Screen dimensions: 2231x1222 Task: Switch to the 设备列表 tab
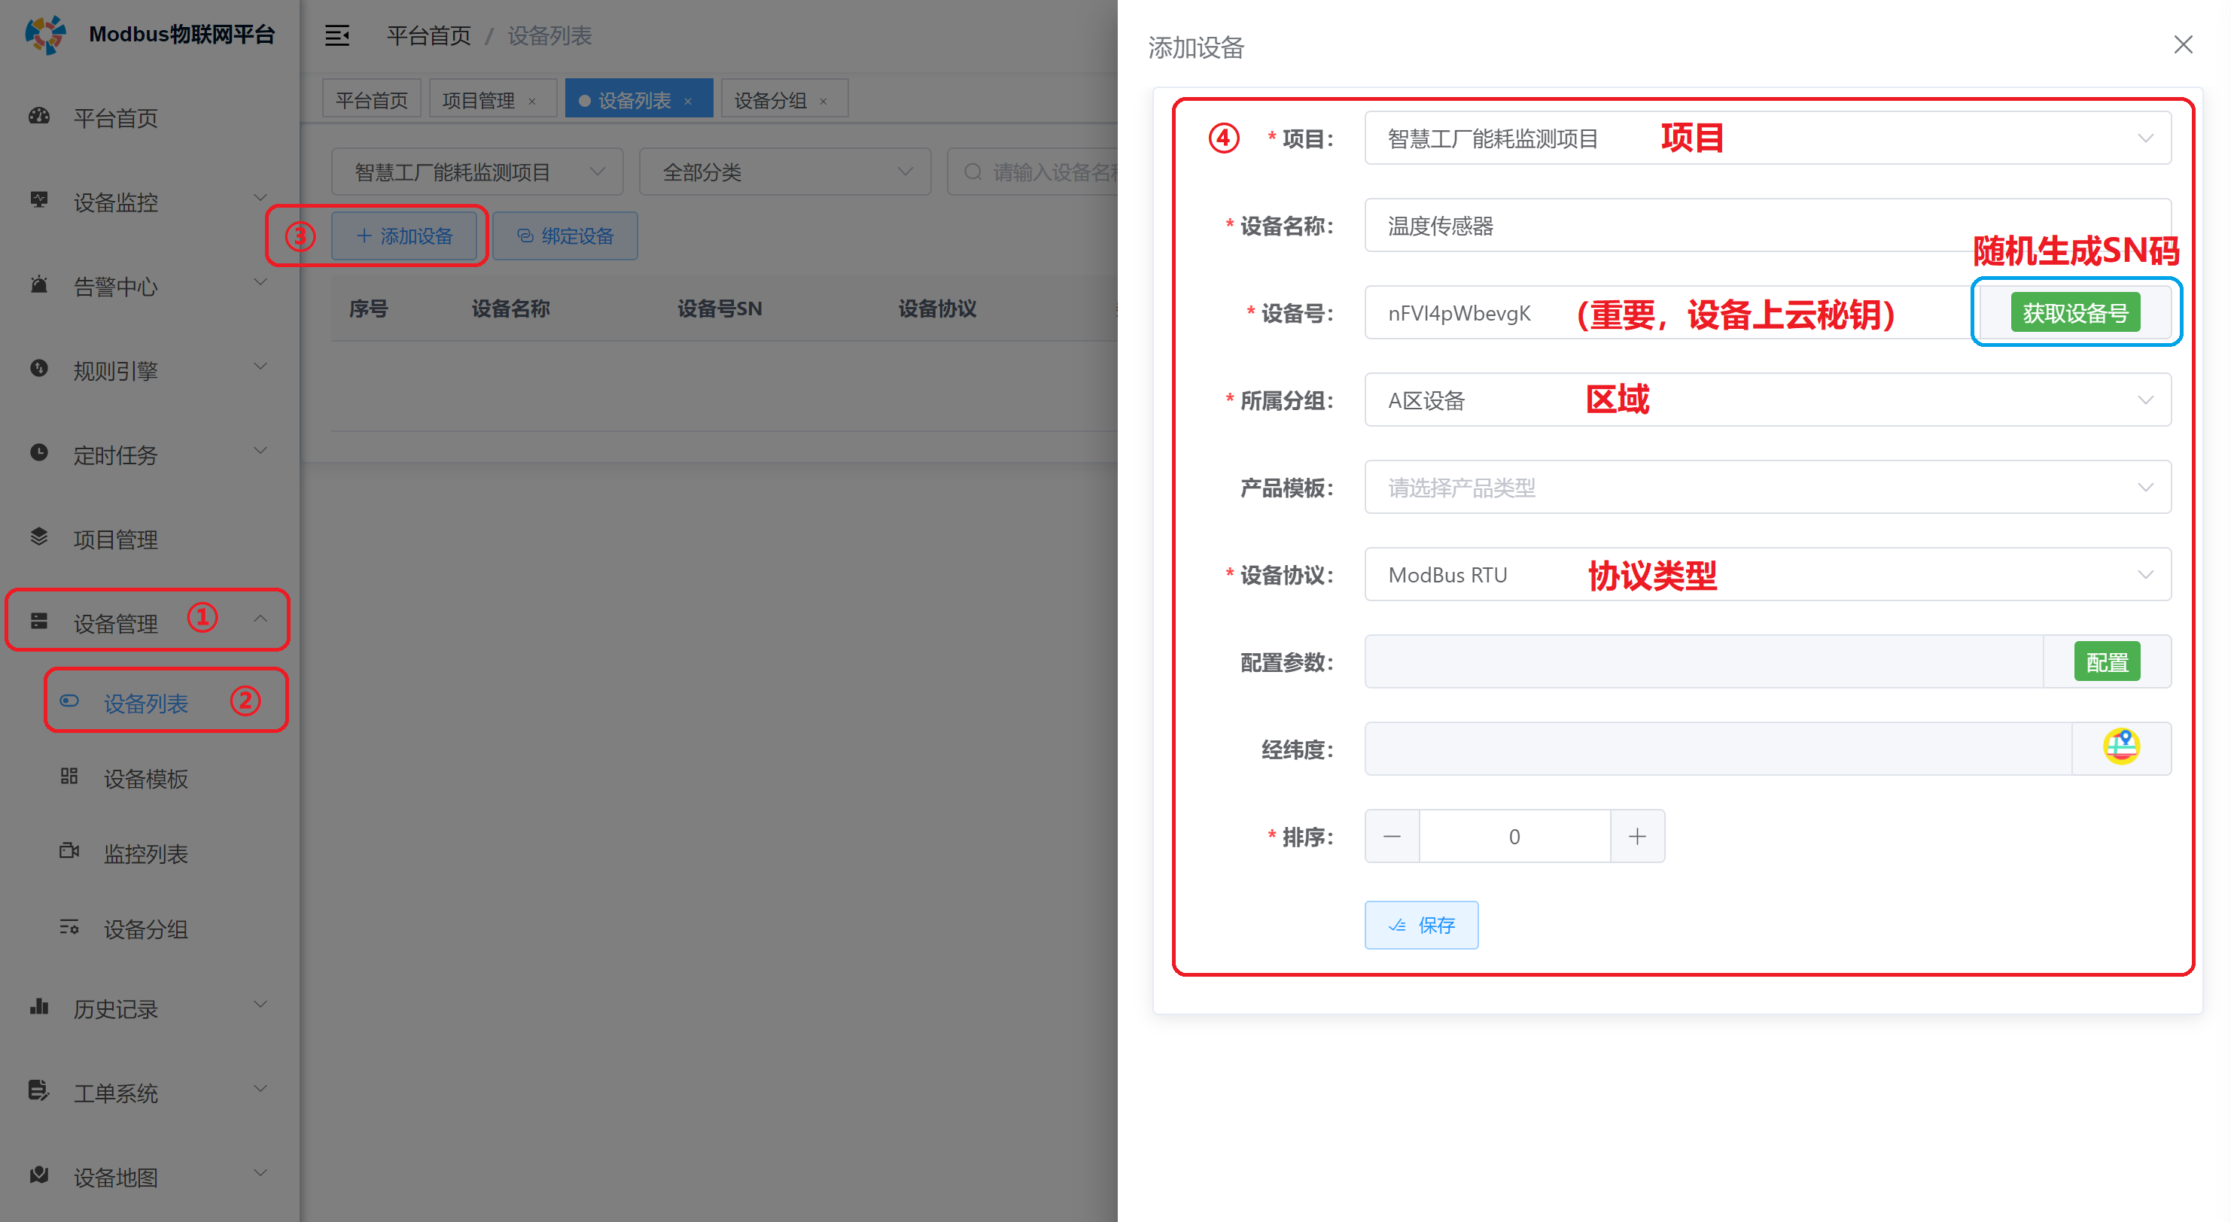click(639, 99)
